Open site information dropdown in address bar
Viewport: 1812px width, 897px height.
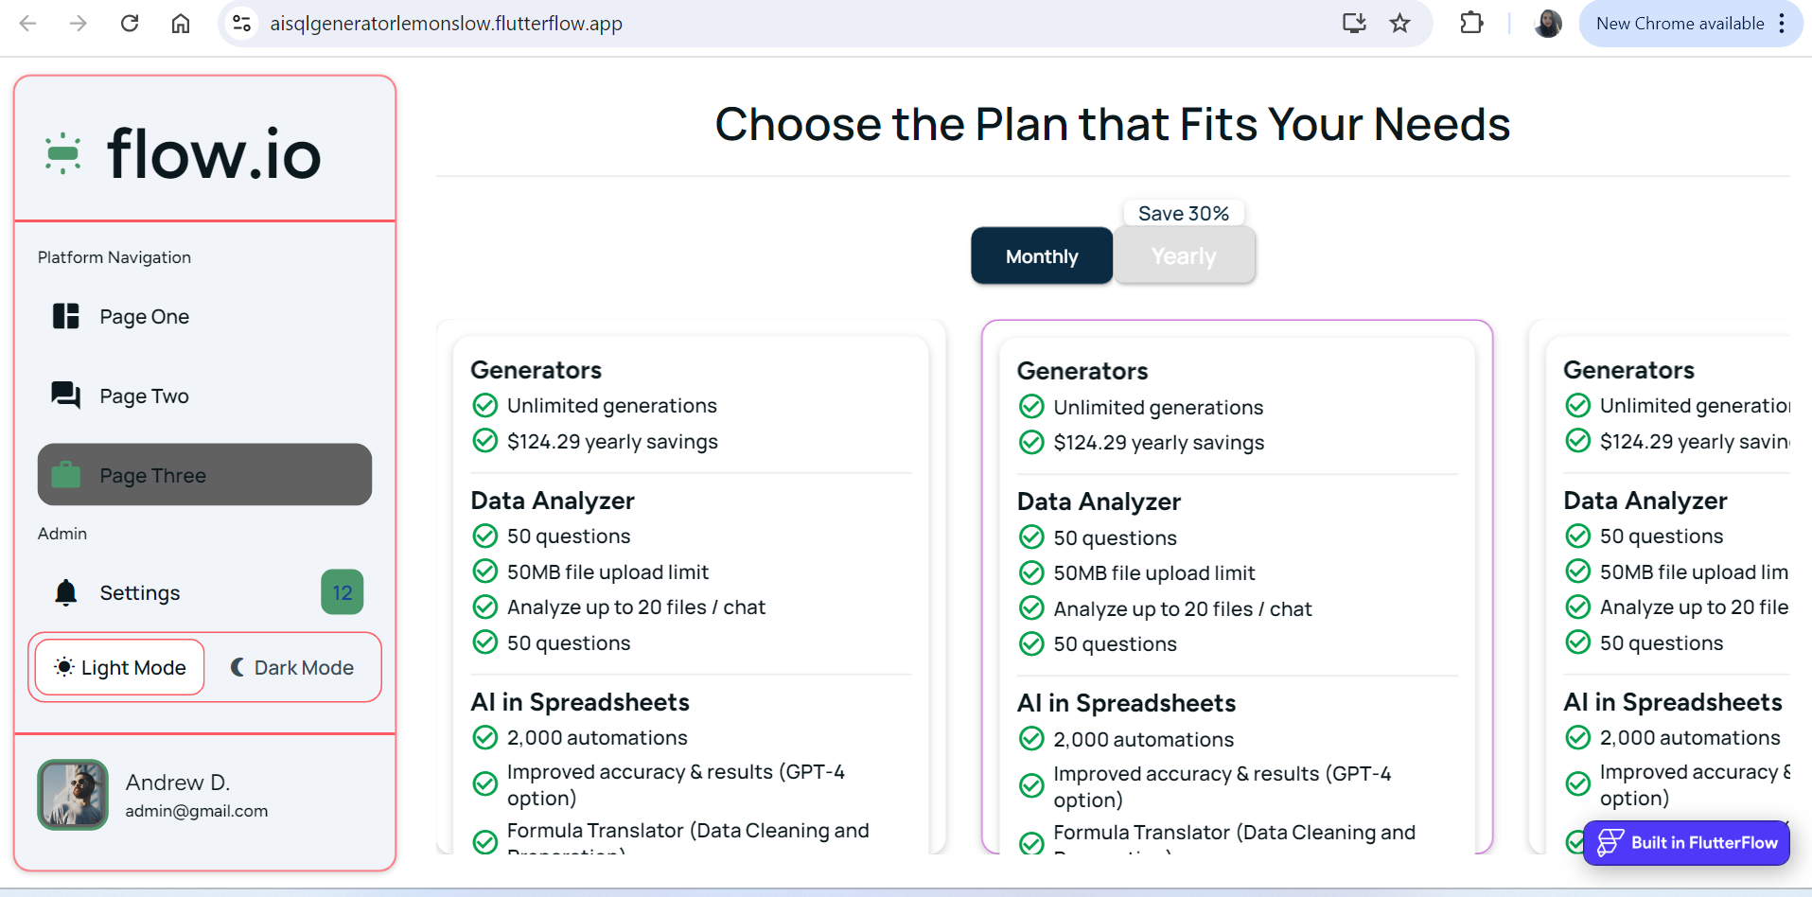pos(242,24)
